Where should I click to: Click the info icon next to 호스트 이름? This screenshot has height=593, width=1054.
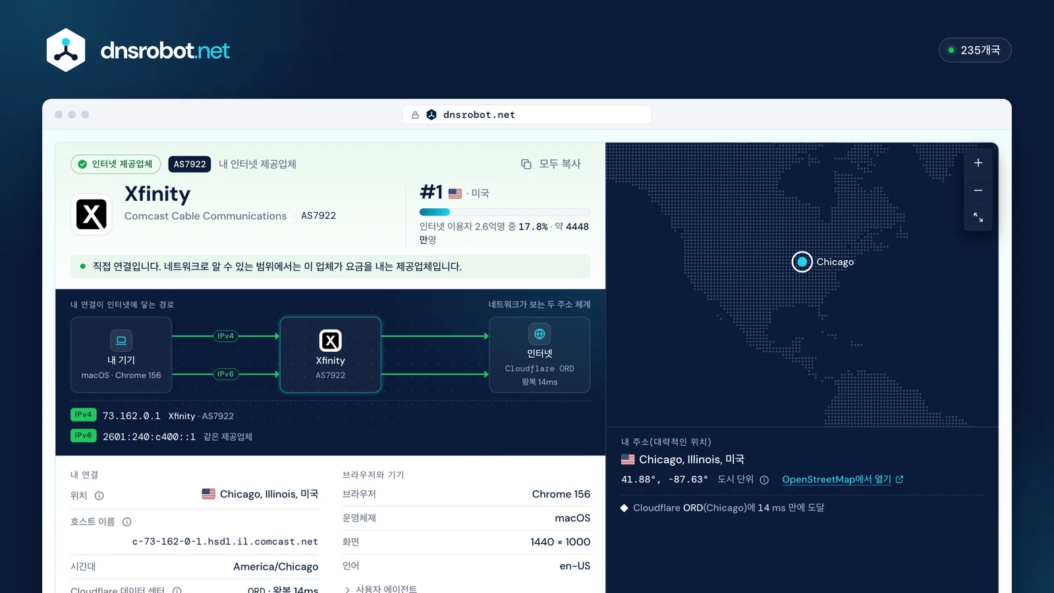127,522
